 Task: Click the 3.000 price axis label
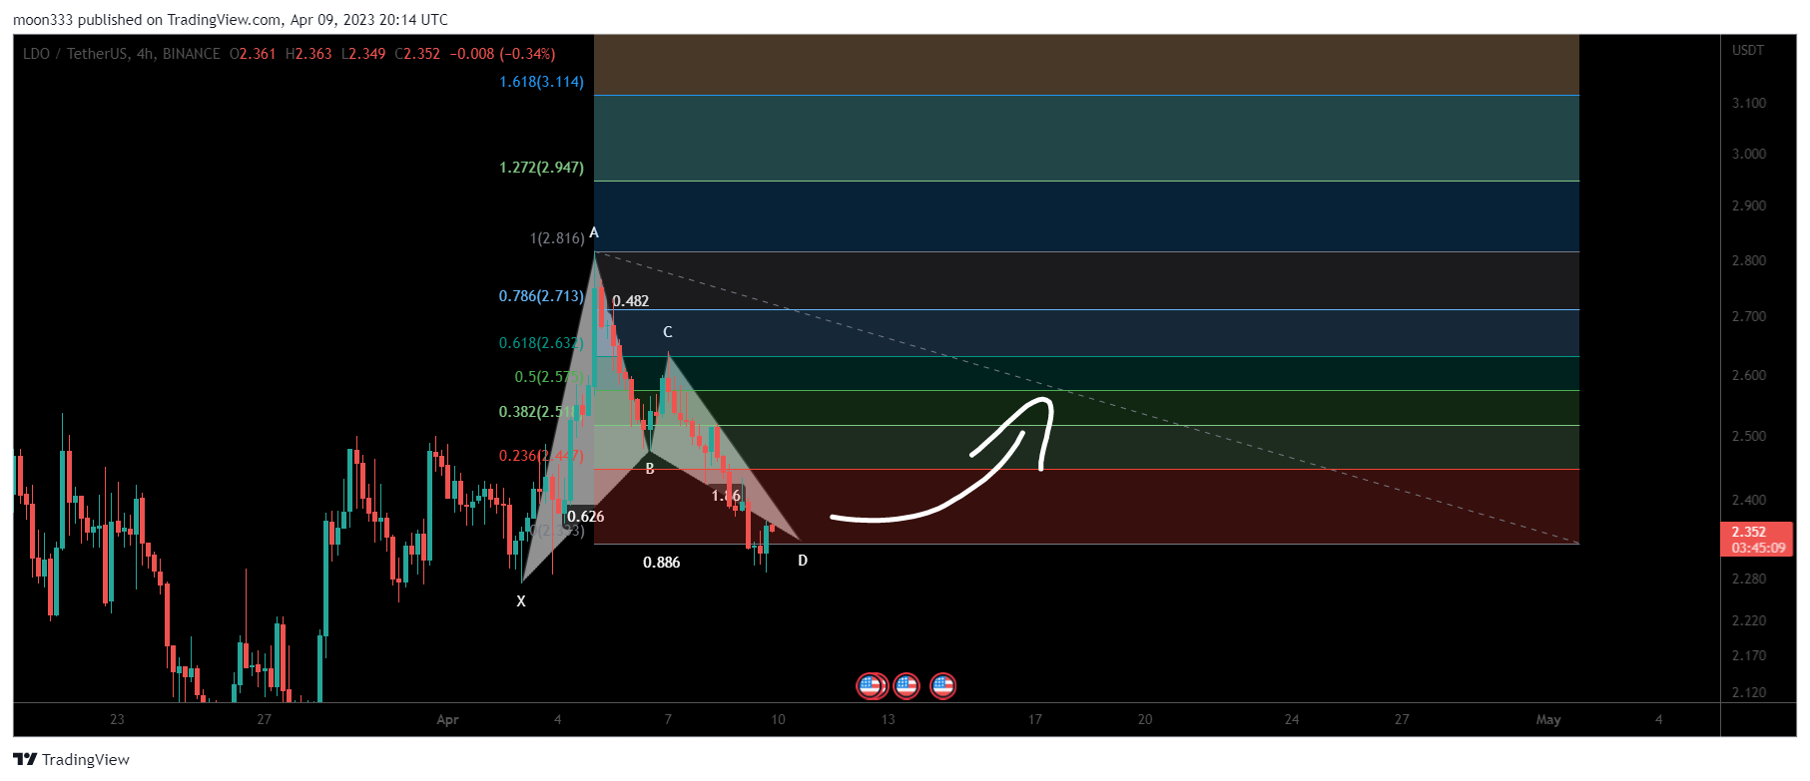coord(1748,154)
